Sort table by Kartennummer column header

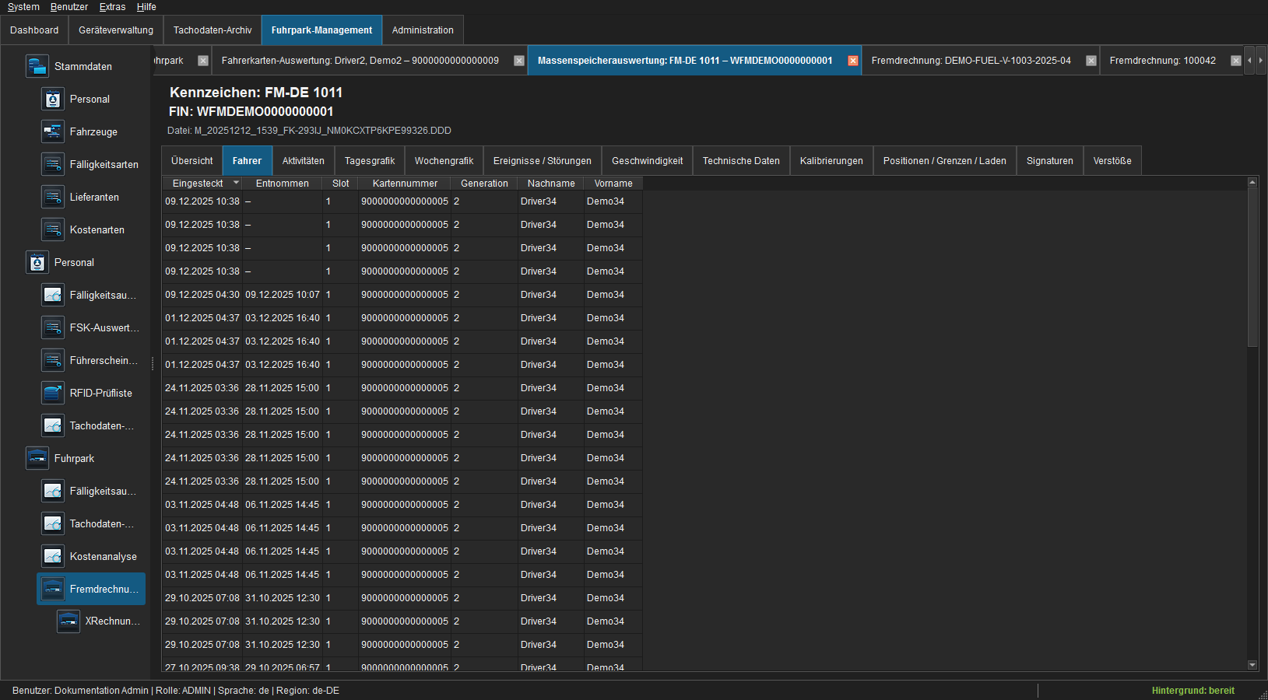click(405, 184)
